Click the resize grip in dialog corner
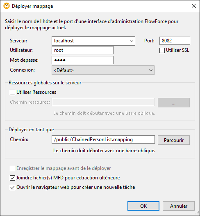The height and width of the screenshot is (216, 200). (197, 213)
